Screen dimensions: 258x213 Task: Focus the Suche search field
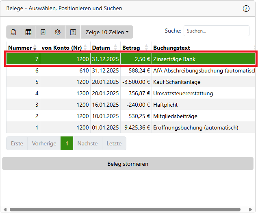click(216, 31)
